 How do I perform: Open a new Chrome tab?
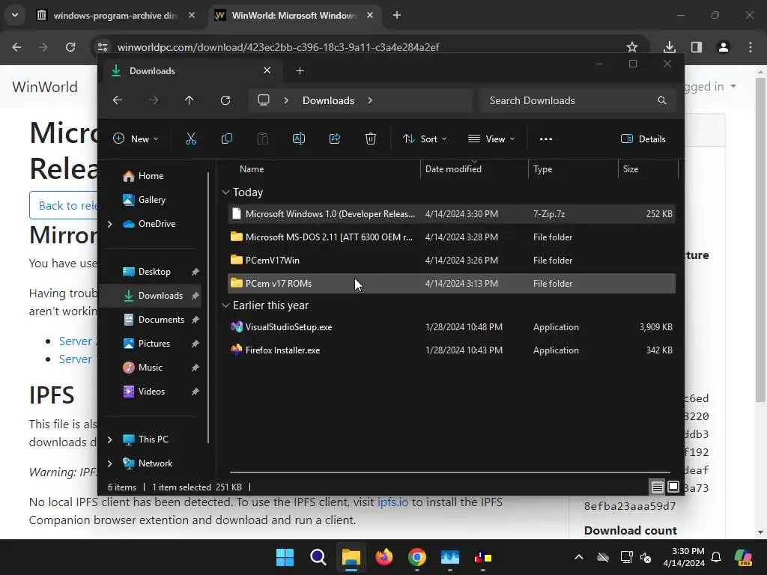(x=397, y=15)
